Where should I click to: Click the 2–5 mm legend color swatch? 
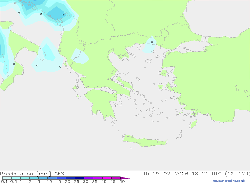(34, 178)
